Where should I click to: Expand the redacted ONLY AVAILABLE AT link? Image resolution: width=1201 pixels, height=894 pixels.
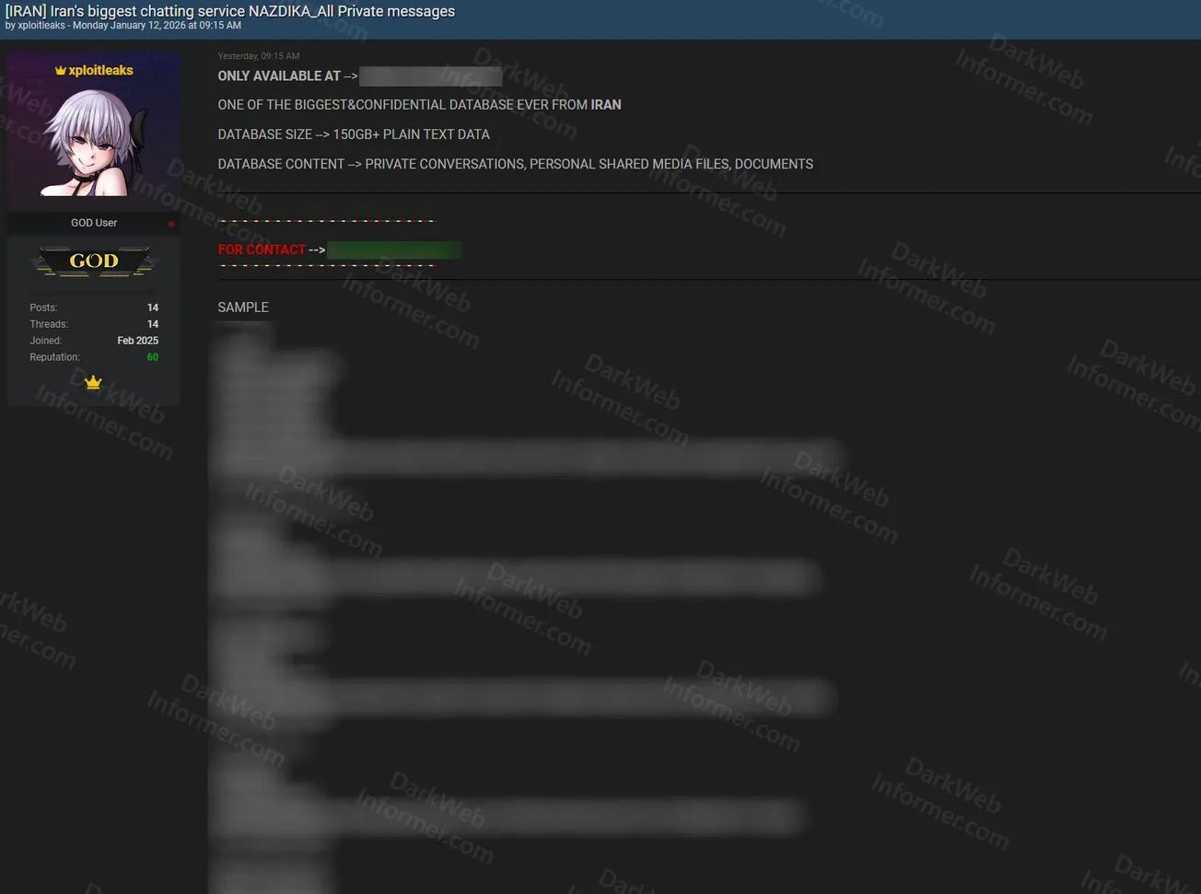pyautogui.click(x=429, y=75)
